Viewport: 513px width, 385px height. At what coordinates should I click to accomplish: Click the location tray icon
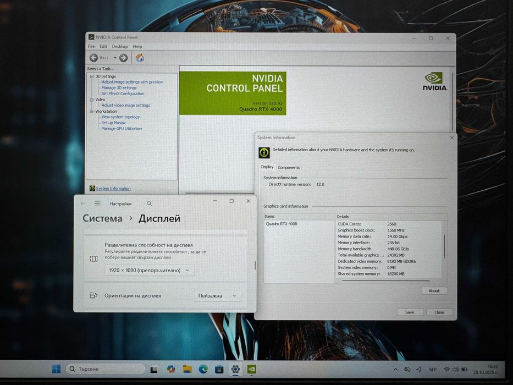(419, 369)
